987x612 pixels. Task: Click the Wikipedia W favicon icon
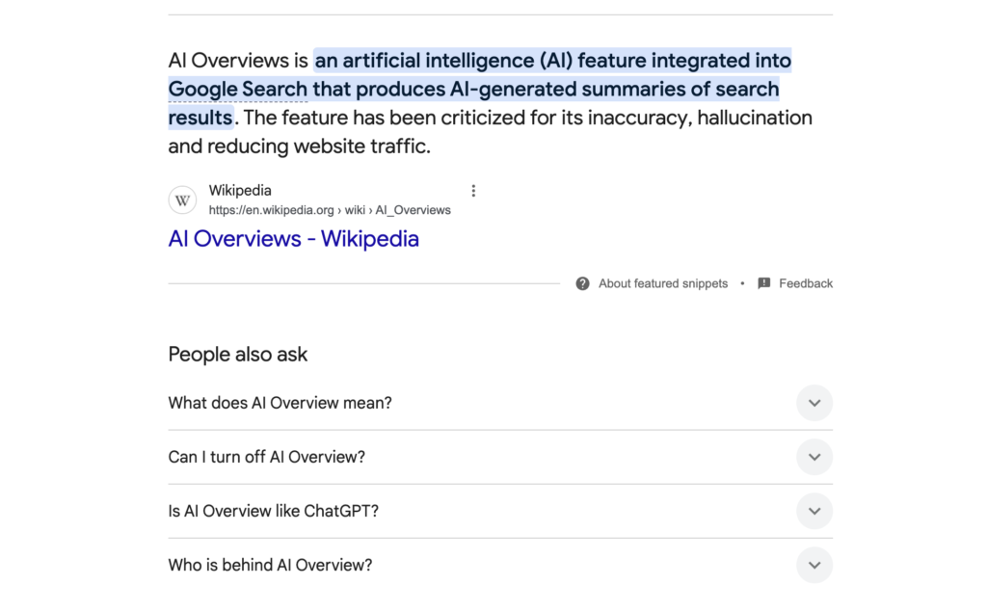pyautogui.click(x=182, y=200)
